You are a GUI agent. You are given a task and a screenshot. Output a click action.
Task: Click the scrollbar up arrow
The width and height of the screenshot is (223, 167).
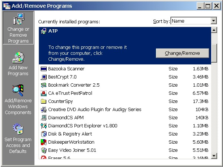[214, 30]
